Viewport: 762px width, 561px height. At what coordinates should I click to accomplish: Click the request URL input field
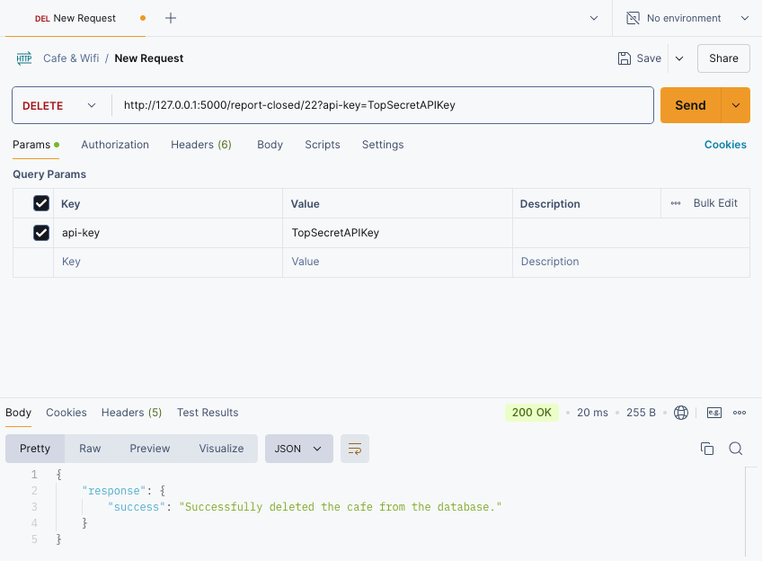382,105
